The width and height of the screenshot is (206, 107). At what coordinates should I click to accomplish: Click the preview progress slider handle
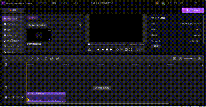(89, 44)
